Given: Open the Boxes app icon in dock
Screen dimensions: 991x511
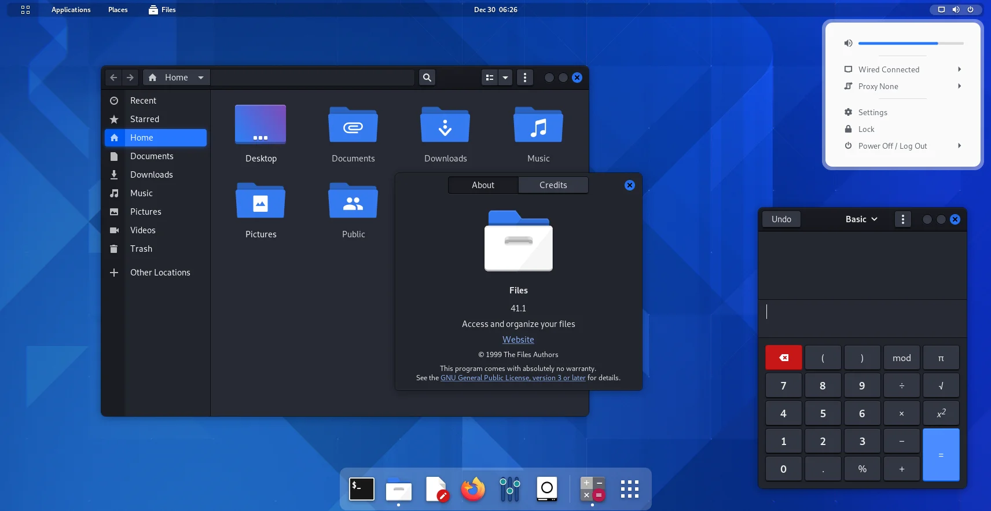Looking at the screenshot, I should click(547, 489).
